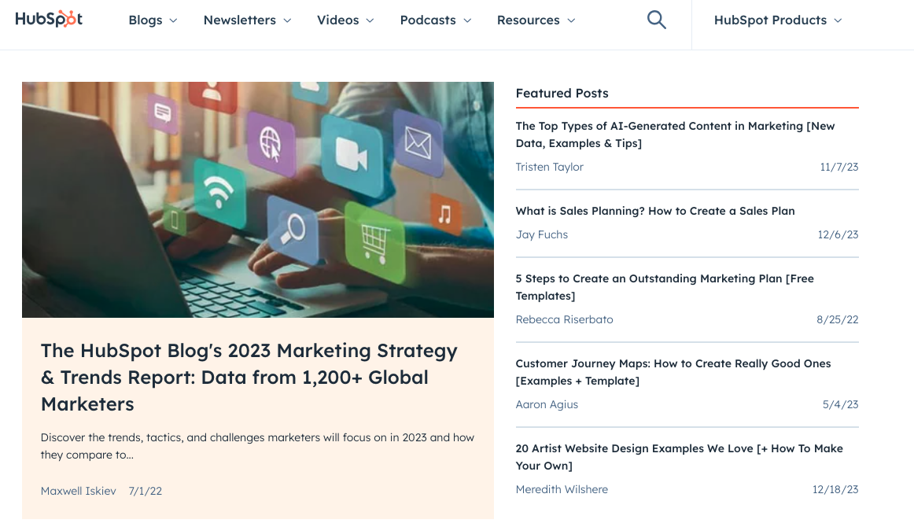The width and height of the screenshot is (914, 527).
Task: Click the article excerpt starting 'Discover the trends'
Action: 257,446
